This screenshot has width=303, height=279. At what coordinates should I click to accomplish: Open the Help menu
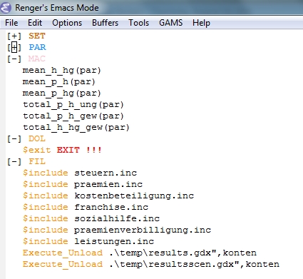click(x=201, y=23)
